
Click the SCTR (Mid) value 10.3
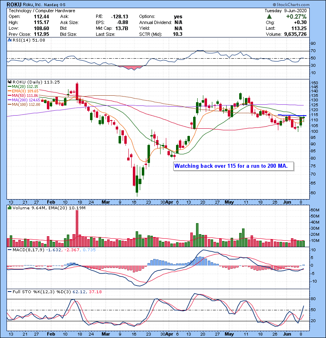178,34
